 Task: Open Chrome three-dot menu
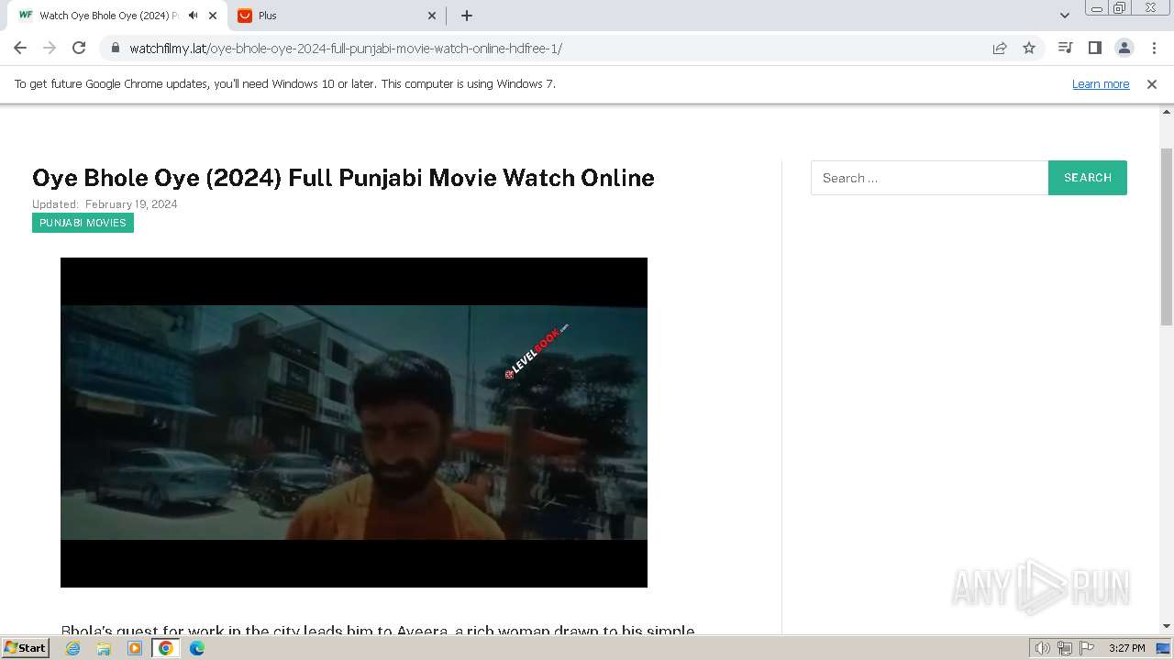[1154, 48]
